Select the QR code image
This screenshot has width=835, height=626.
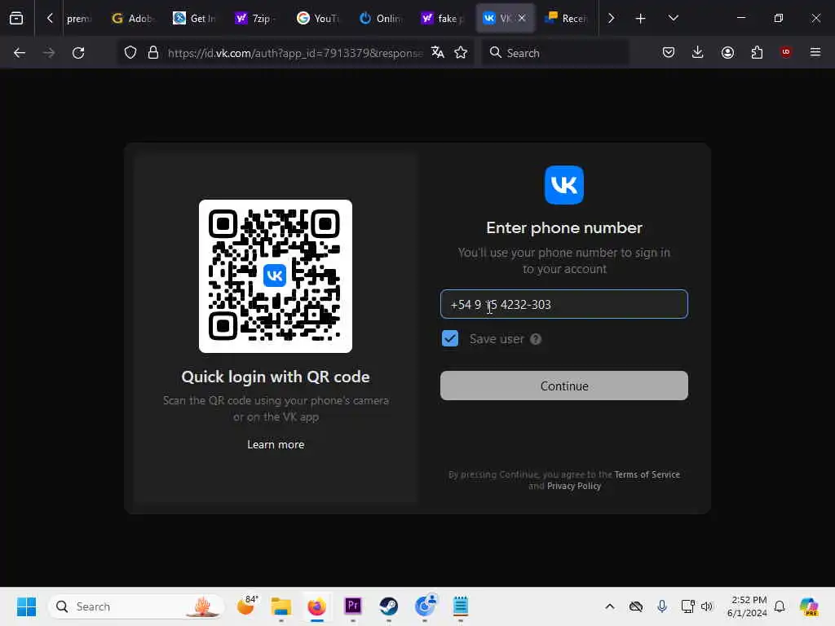(x=276, y=276)
